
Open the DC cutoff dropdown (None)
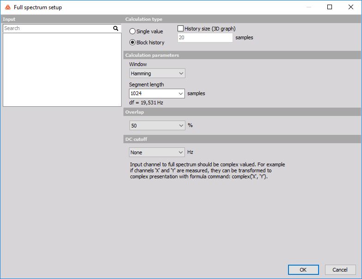pyautogui.click(x=157, y=152)
